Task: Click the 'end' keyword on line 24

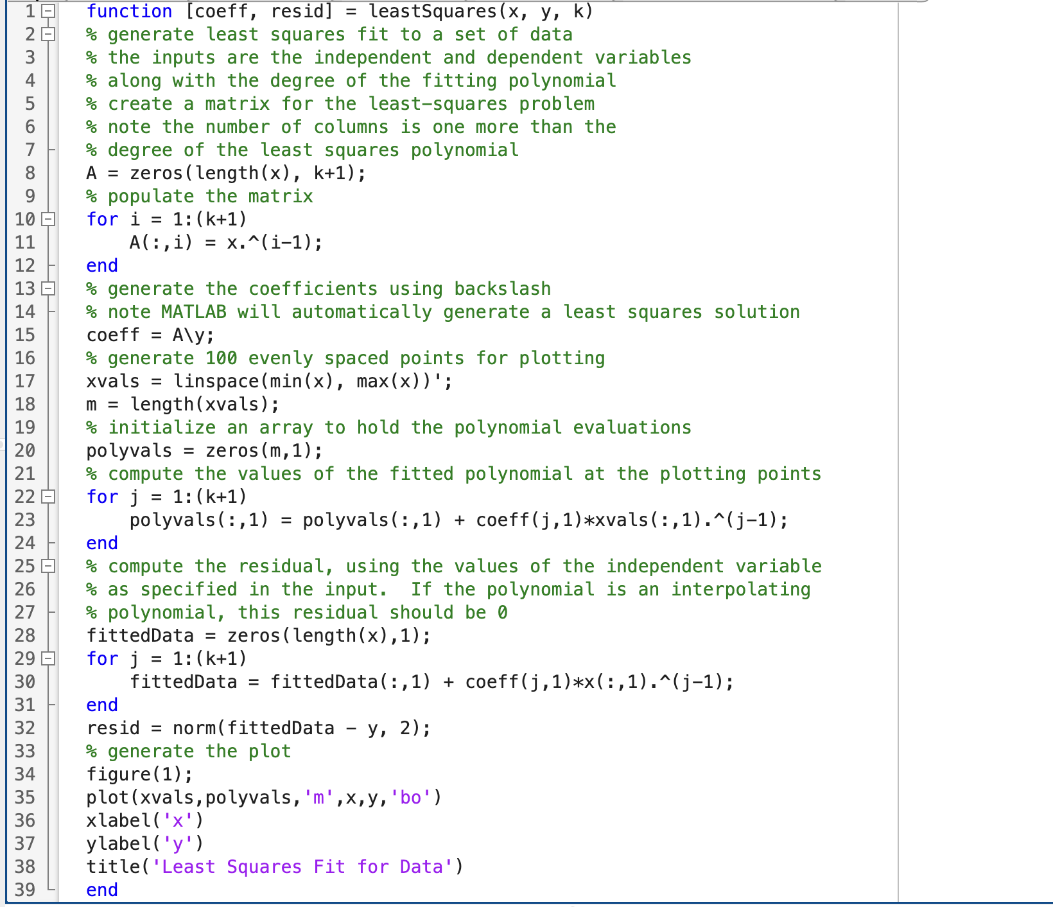Action: coord(102,543)
